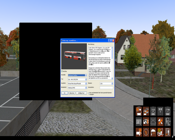This screenshot has height=140, width=175.
Task: Open the weather cloud and thermometer icon
Action: click(x=153, y=132)
